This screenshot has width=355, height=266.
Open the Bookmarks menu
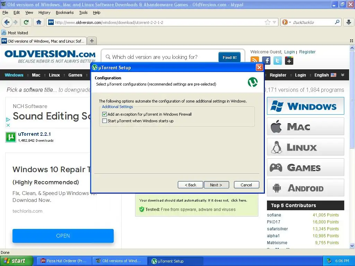tap(64, 12)
